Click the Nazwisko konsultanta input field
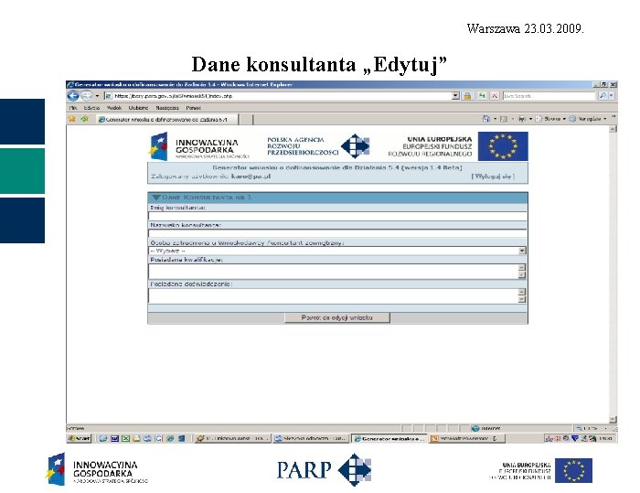Viewport: 640px width, 493px height. click(337, 233)
